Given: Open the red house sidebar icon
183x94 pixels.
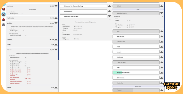Looking at the screenshot, I should click(3, 20).
